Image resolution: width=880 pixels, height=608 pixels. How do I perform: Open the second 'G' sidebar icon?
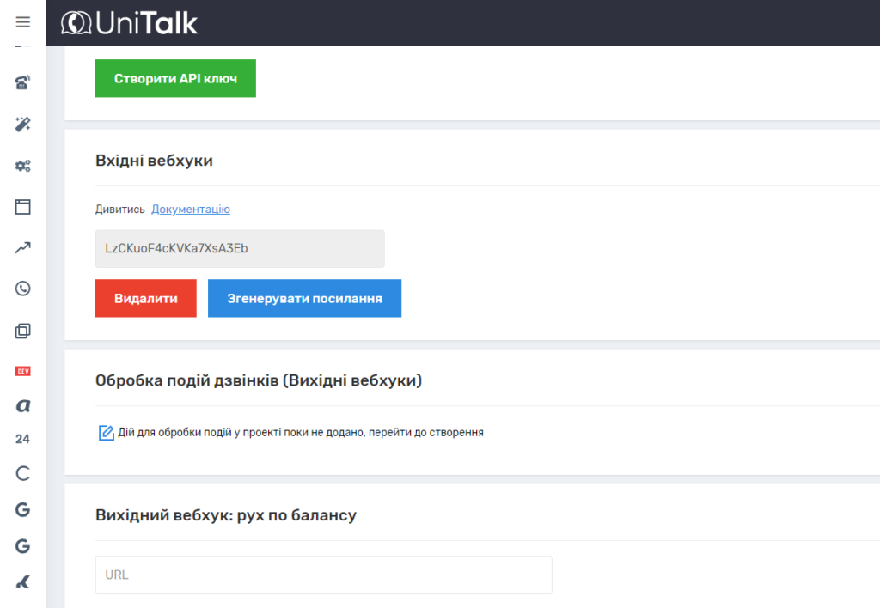pos(22,546)
